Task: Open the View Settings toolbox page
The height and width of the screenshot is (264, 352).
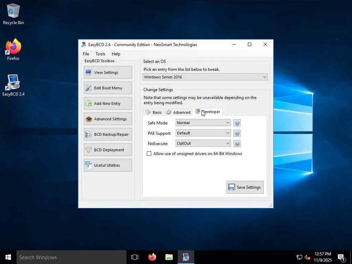Action: point(108,72)
